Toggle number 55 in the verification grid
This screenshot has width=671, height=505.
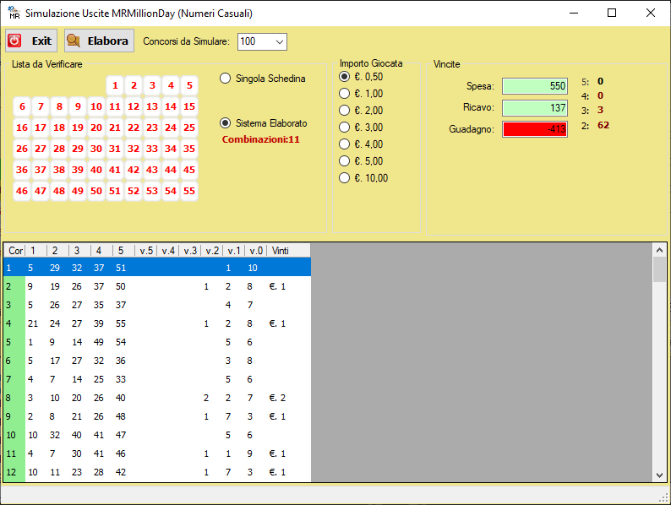189,191
